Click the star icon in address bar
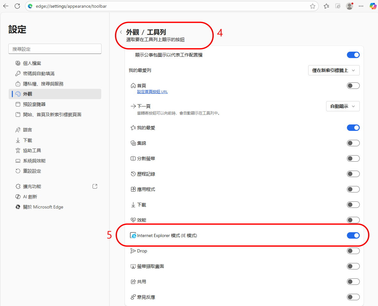 [312, 6]
